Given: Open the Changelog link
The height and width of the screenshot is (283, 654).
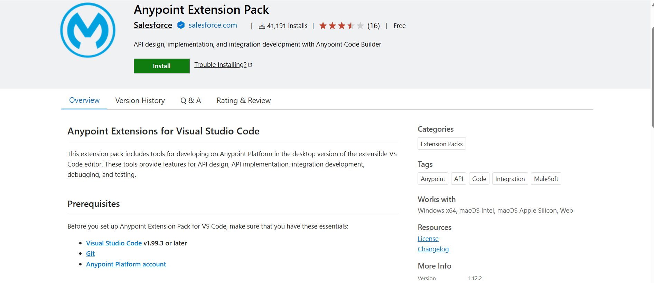Looking at the screenshot, I should (x=433, y=249).
